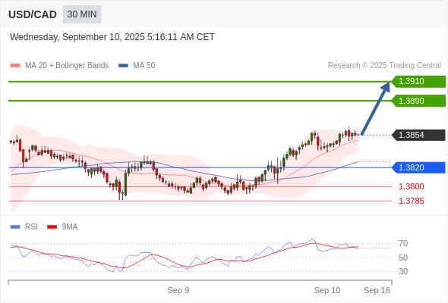Viewport: 448px width, 303px height.
Task: Click the Sep 16 date axis label
Action: pyautogui.click(x=377, y=290)
